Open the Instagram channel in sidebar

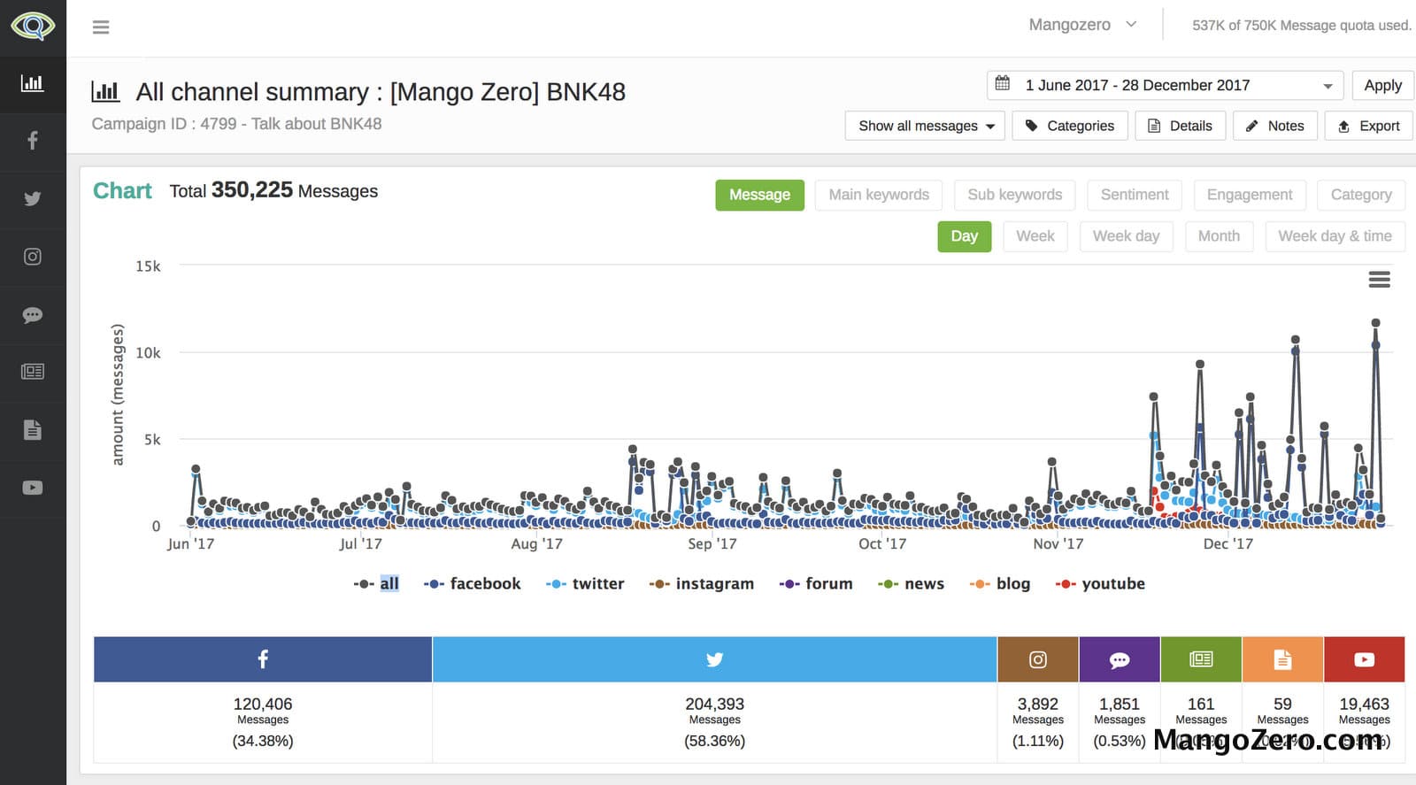coord(33,257)
